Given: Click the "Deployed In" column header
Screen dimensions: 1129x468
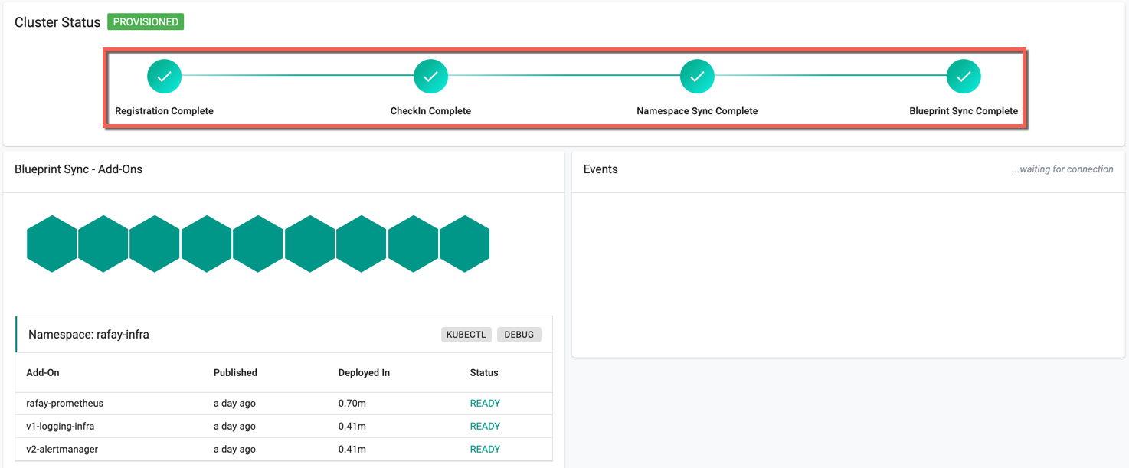Looking at the screenshot, I should point(364,373).
